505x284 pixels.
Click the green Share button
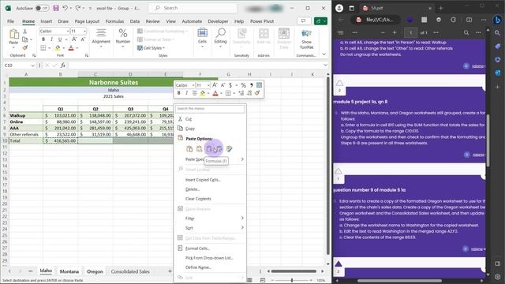(x=320, y=21)
